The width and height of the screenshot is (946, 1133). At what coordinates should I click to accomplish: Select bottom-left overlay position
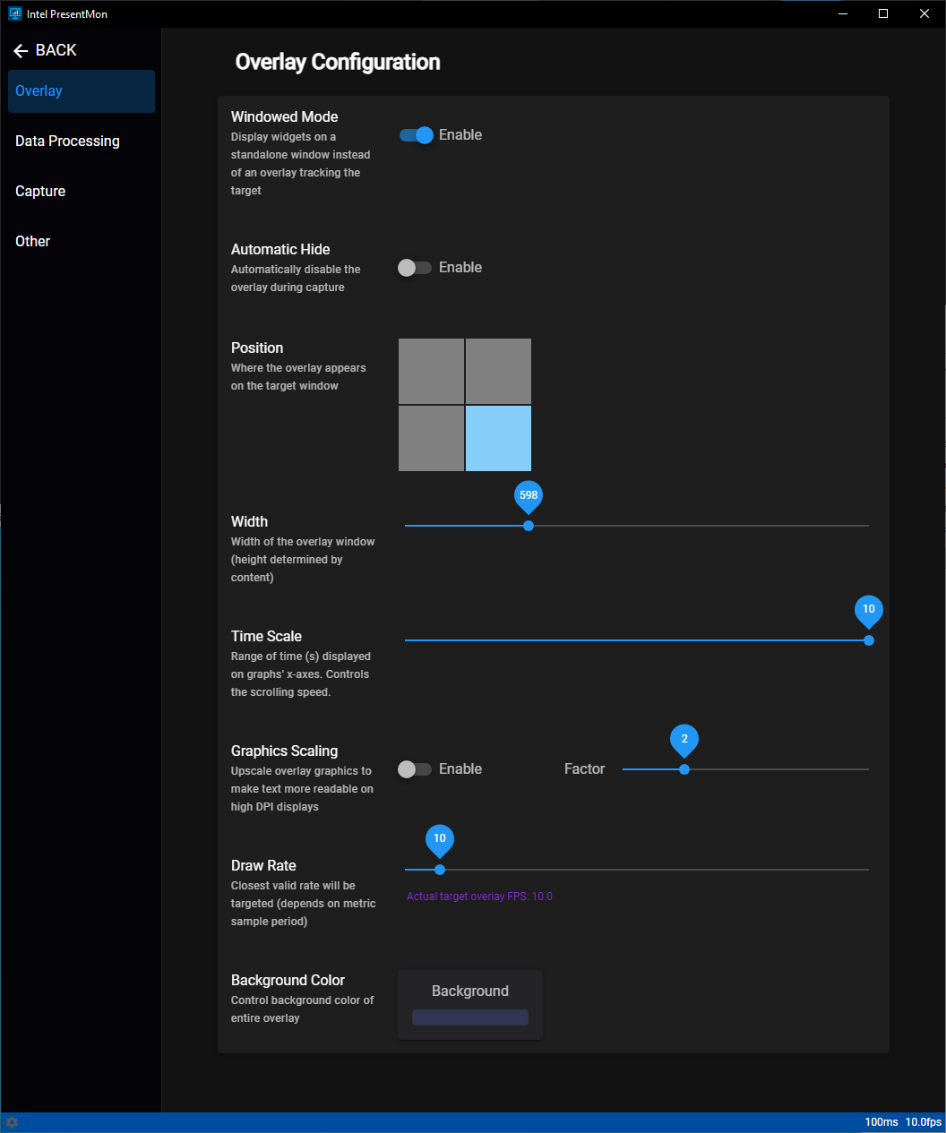pyautogui.click(x=431, y=438)
